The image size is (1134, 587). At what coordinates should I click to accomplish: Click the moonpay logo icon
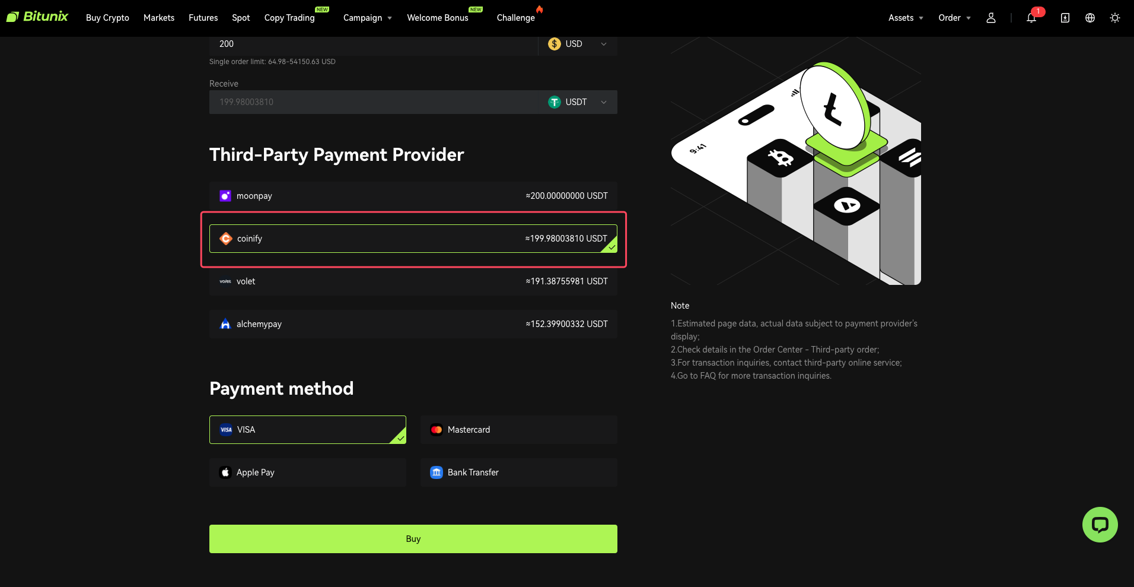point(225,196)
